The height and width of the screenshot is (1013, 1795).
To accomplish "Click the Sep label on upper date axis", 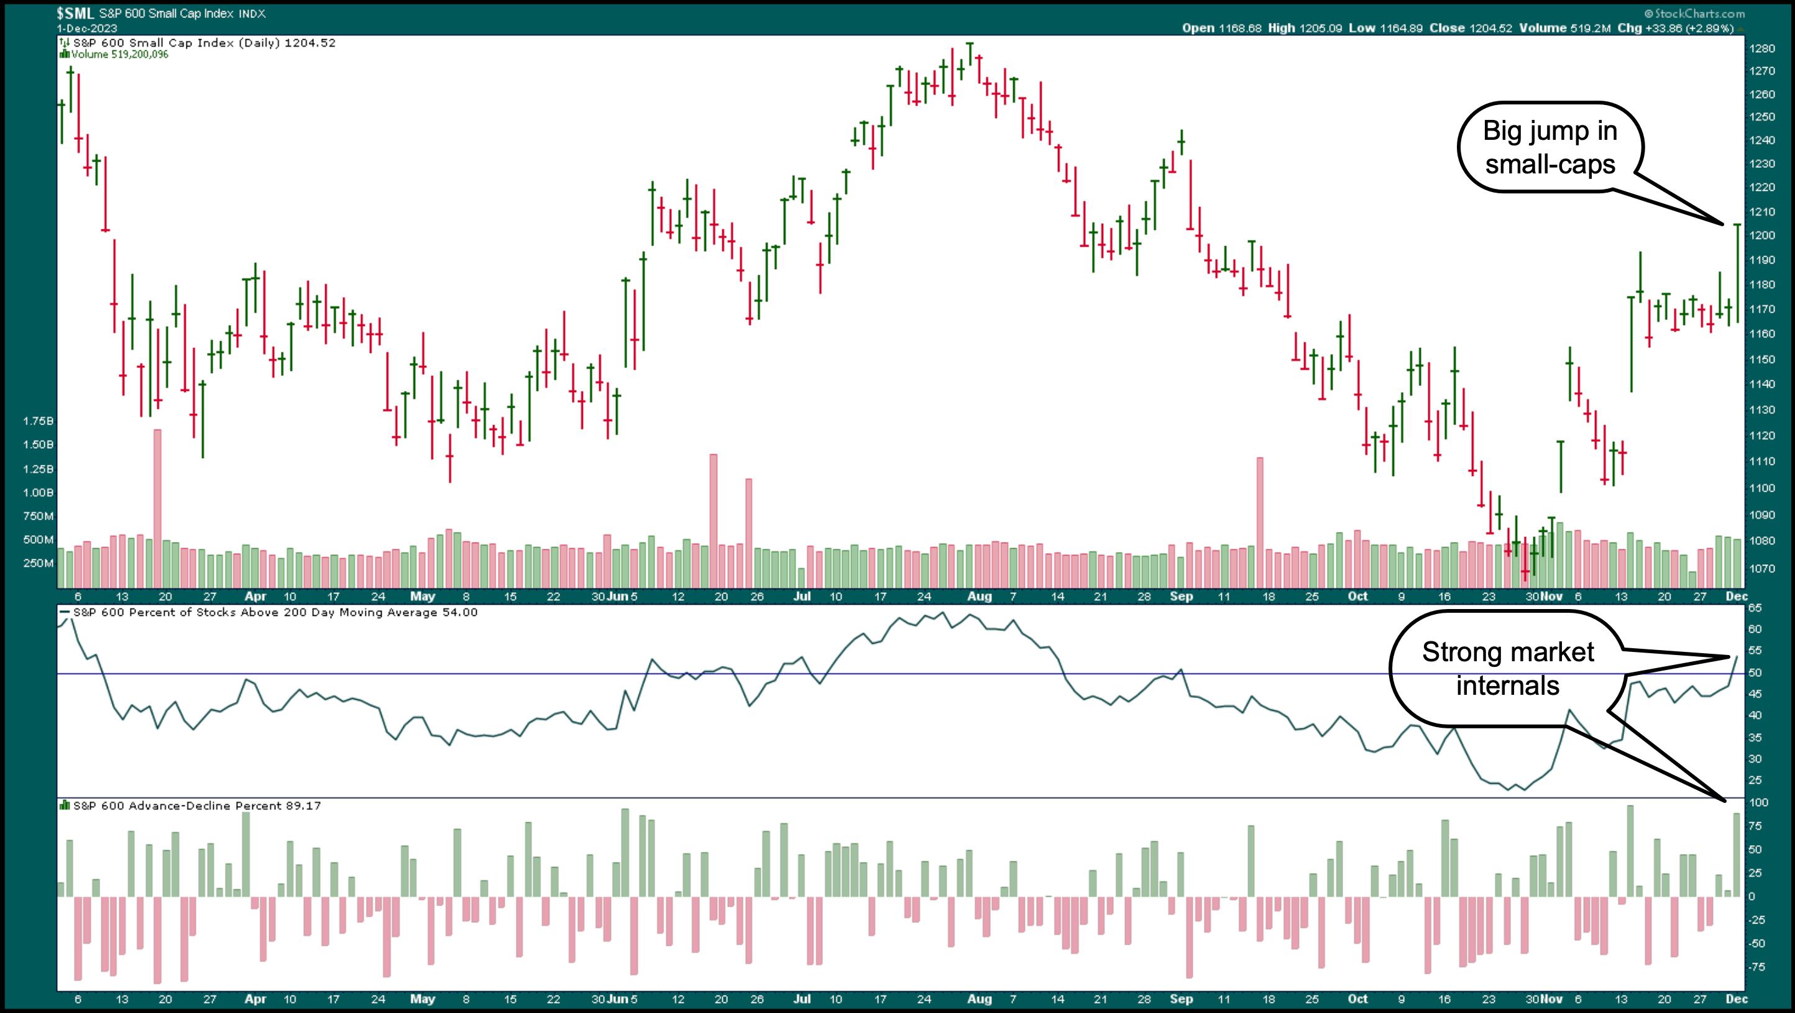I will [1181, 597].
